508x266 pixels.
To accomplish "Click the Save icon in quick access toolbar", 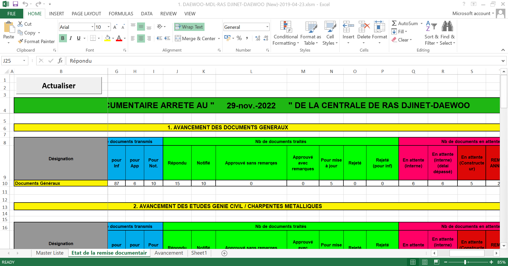I will [15, 4].
